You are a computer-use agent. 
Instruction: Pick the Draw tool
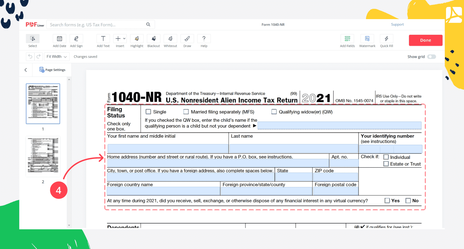[x=187, y=39]
